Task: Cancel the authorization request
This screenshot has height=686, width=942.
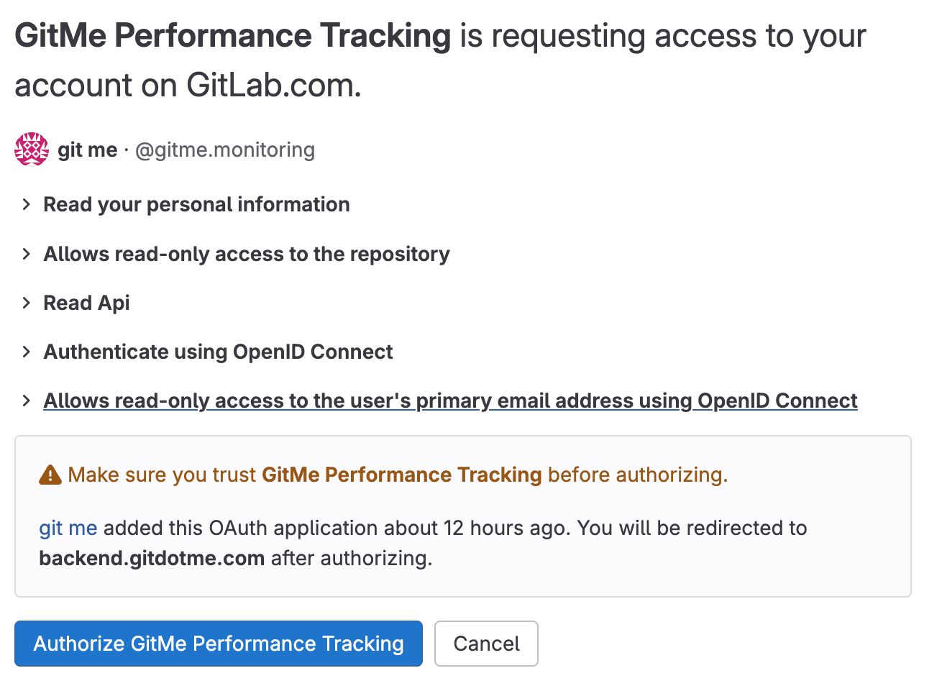Action: pyautogui.click(x=486, y=644)
